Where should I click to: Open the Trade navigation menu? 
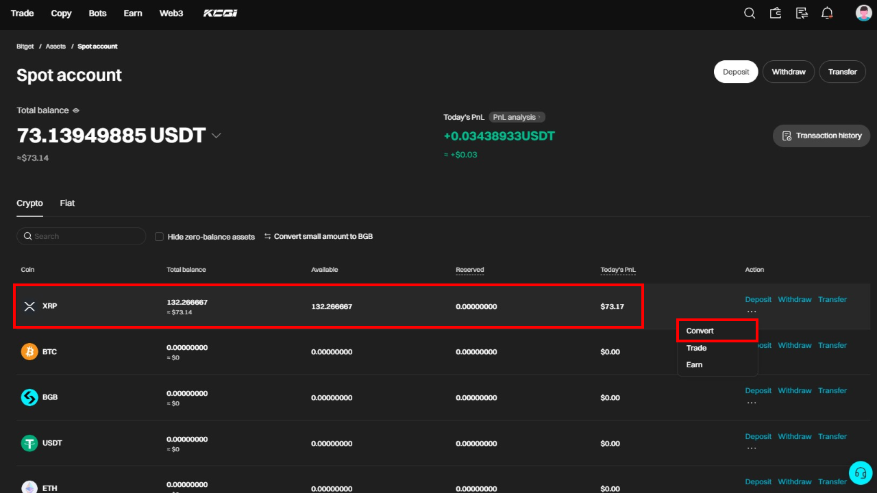click(23, 13)
